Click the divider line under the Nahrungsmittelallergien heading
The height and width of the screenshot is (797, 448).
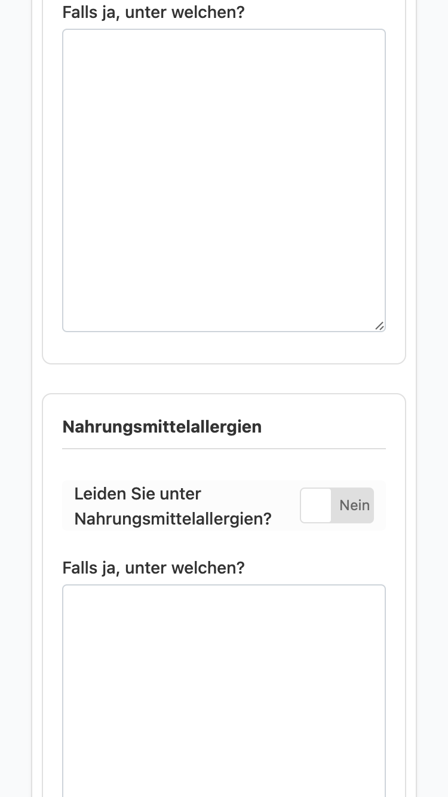click(224, 448)
